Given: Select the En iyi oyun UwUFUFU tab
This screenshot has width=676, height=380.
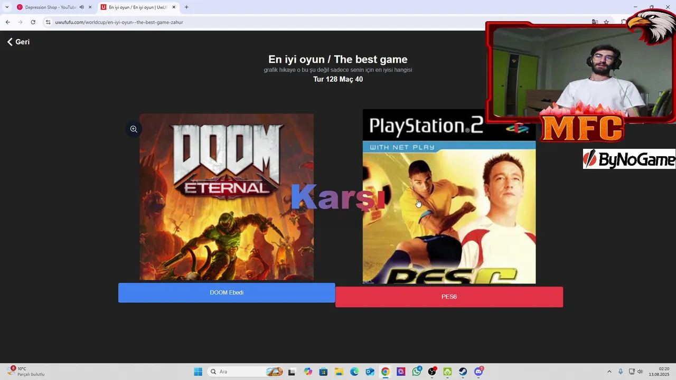Looking at the screenshot, I should tap(138, 7).
